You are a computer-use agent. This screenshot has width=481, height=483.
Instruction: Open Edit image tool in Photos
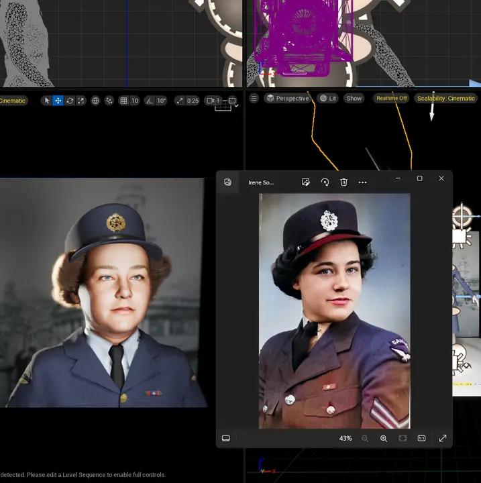[x=306, y=182]
